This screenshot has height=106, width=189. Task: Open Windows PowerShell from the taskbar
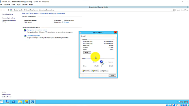[13, 102]
